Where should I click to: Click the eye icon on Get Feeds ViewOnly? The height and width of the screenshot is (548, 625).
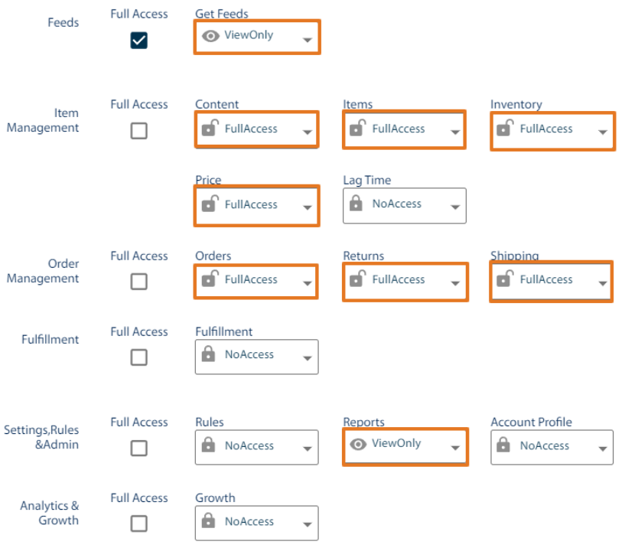(210, 36)
